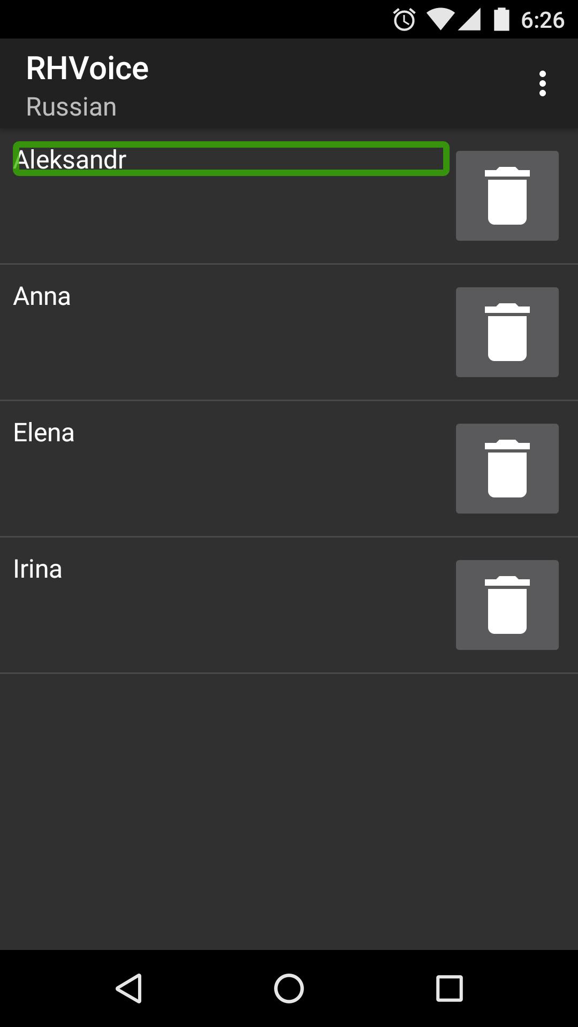Open the three-dot overflow menu
Screen dimensions: 578x1027
pos(543,83)
